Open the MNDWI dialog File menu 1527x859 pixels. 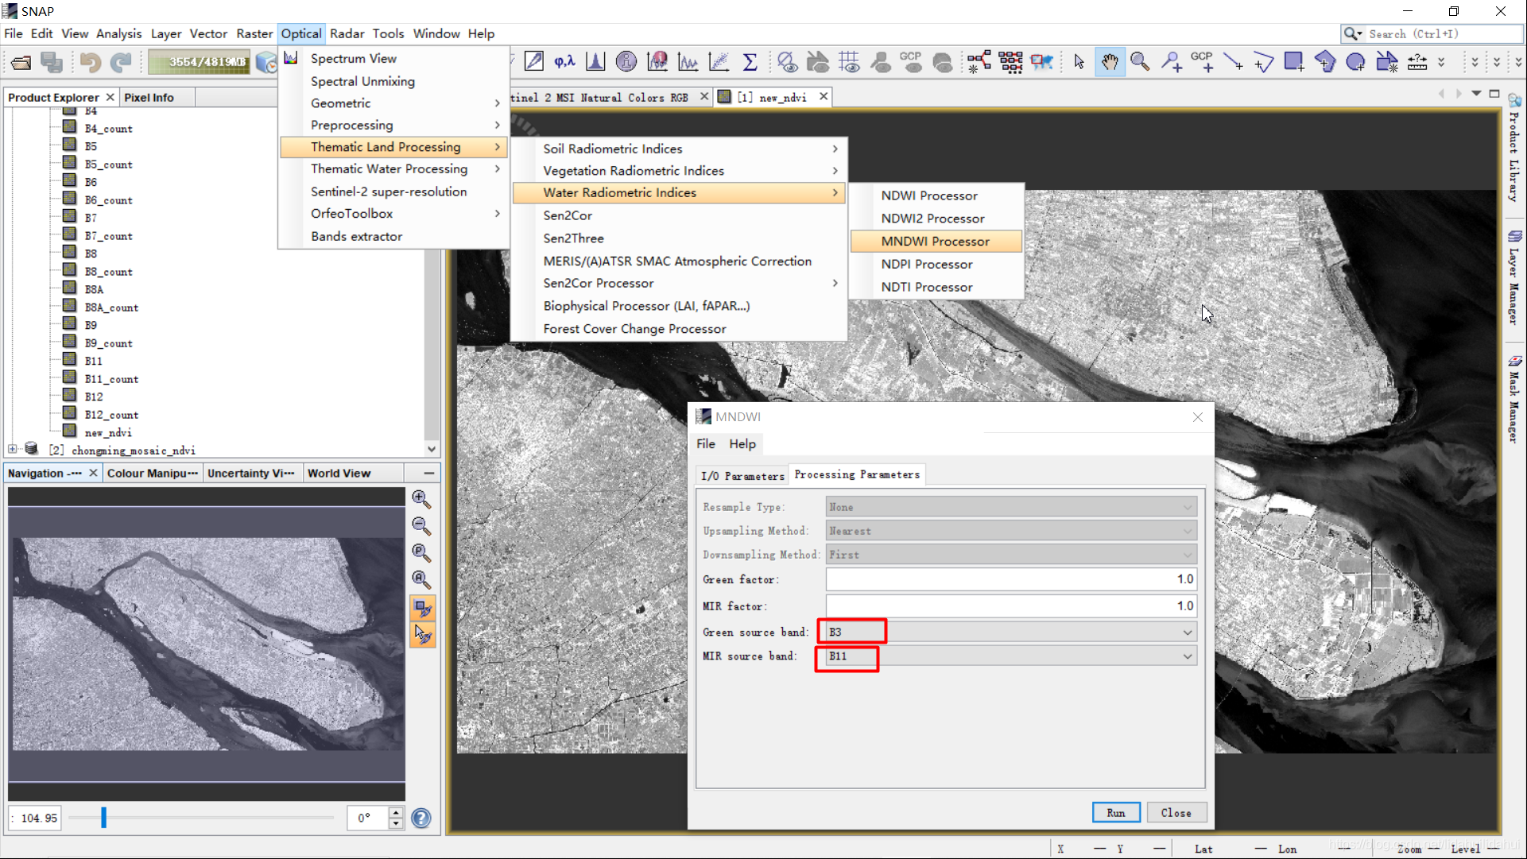(x=706, y=444)
